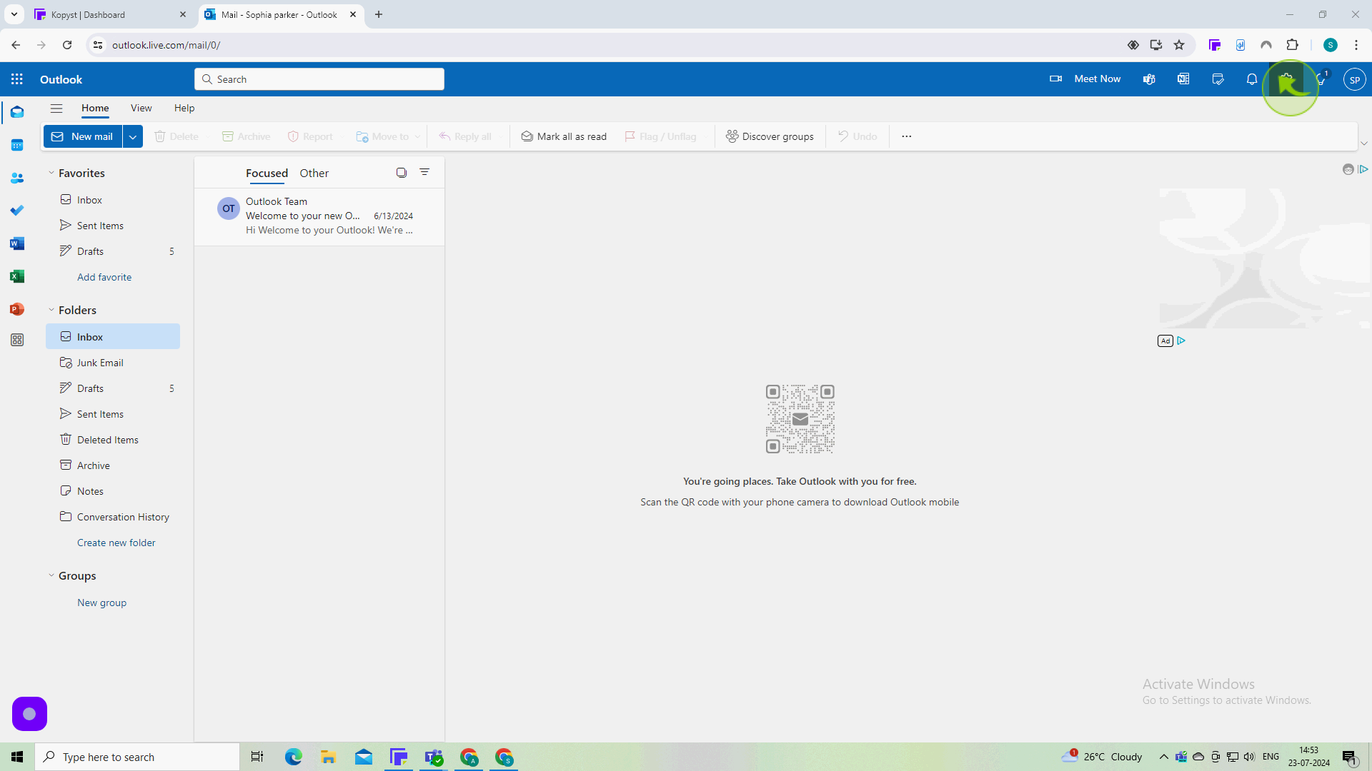Image resolution: width=1372 pixels, height=771 pixels.
Task: Open the Move to dropdown
Action: coord(417,136)
